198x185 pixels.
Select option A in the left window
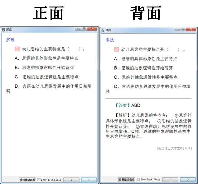[x=46, y=58]
